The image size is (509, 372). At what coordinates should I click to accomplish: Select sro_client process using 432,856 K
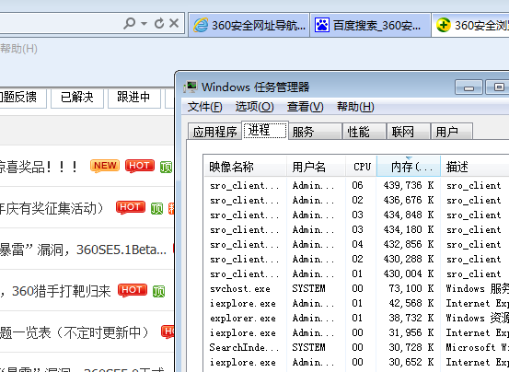coord(356,244)
